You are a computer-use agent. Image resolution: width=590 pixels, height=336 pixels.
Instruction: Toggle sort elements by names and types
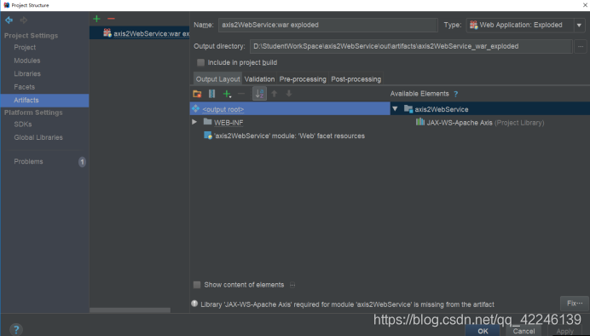[260, 94]
